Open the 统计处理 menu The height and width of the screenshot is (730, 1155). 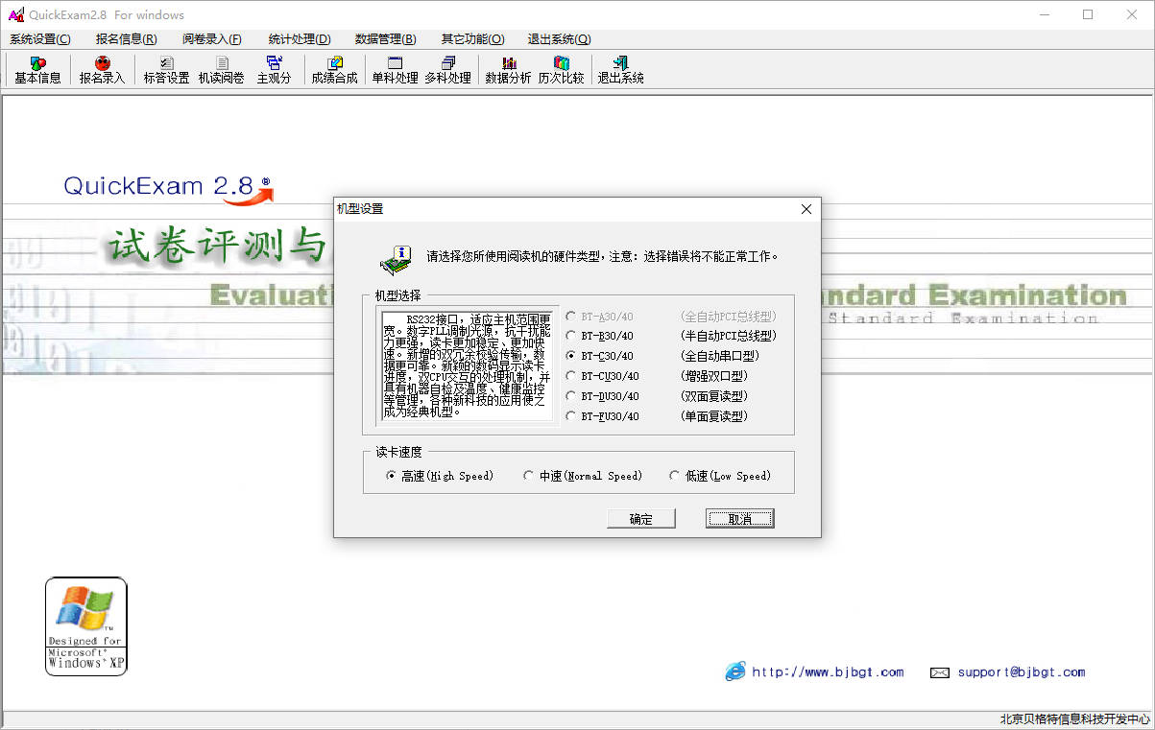click(x=300, y=39)
